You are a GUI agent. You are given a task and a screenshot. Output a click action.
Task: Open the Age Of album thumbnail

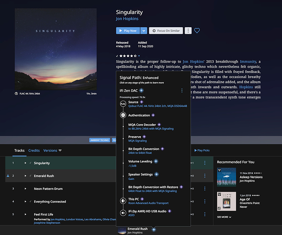[226, 201]
